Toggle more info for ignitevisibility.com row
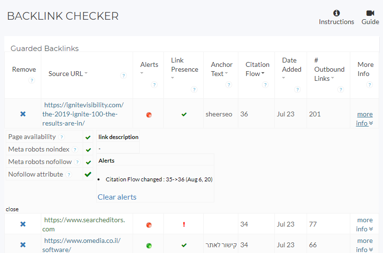This screenshot has height=253, width=383. pyautogui.click(x=364, y=118)
